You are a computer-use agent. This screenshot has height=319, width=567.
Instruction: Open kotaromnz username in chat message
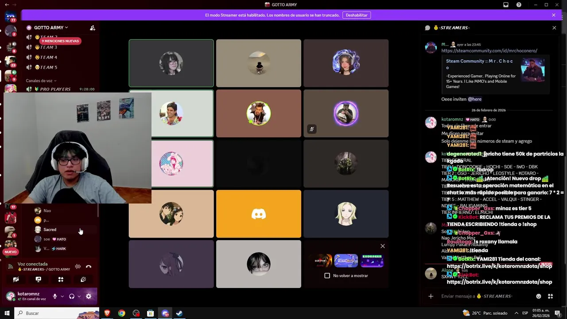point(452,120)
